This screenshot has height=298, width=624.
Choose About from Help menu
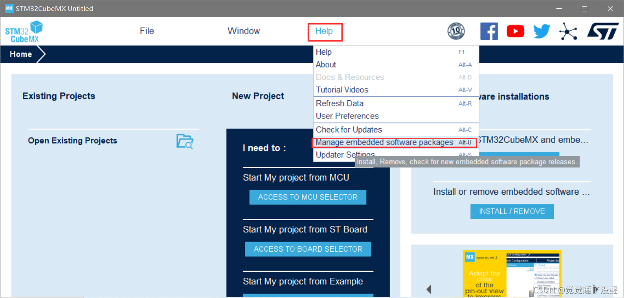pyautogui.click(x=396, y=65)
